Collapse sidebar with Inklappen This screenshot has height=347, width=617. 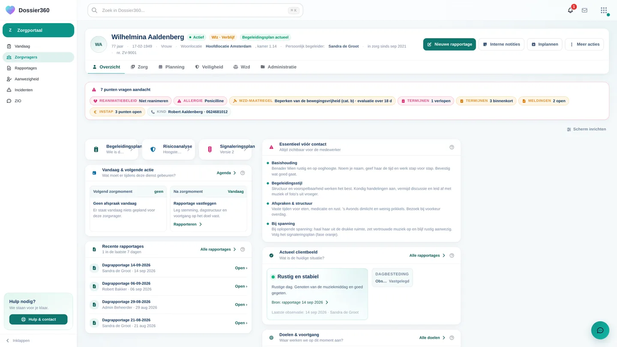(18, 341)
